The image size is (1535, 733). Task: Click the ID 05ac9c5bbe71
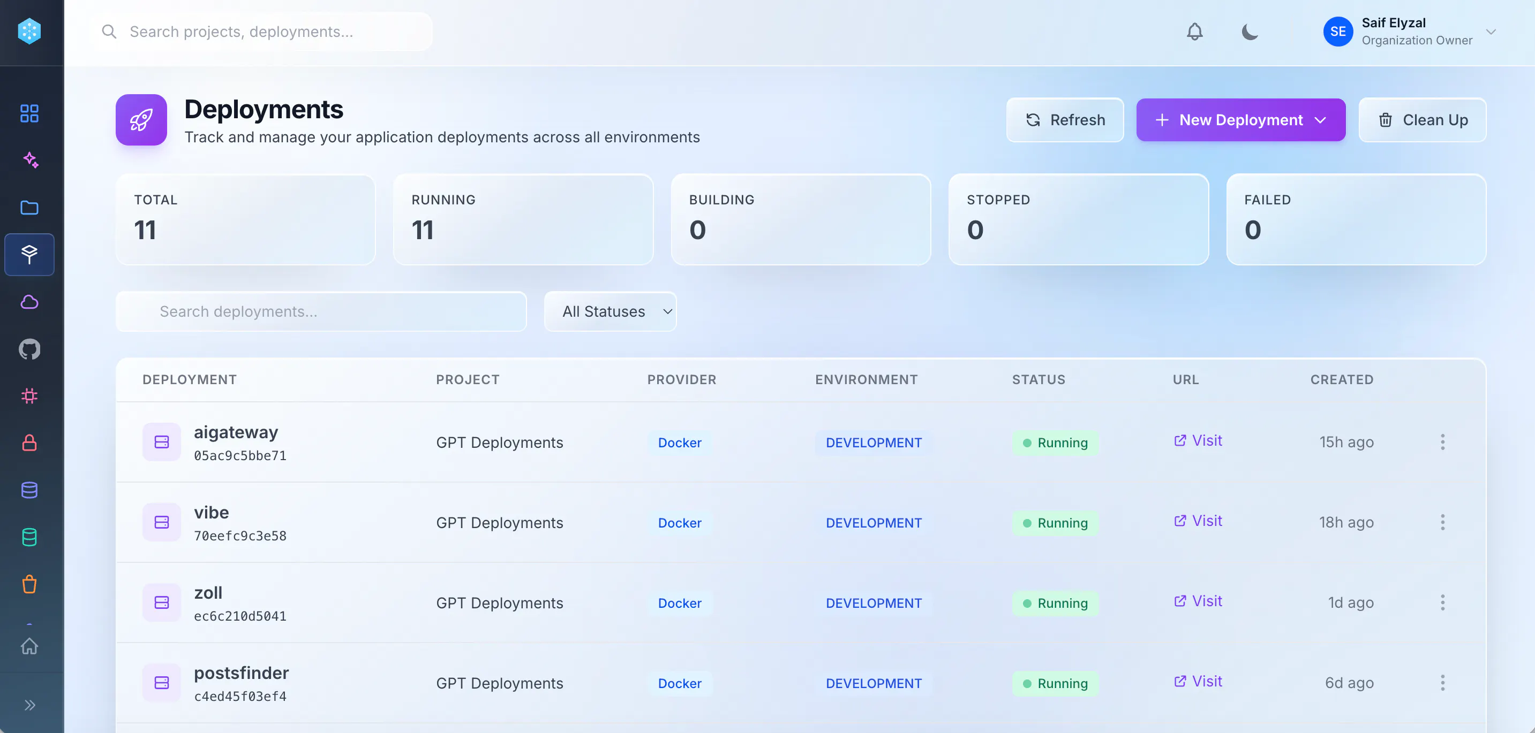coord(240,455)
